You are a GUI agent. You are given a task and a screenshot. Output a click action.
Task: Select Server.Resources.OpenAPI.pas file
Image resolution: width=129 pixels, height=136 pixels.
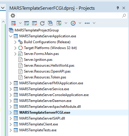pyautogui.click(x=47, y=71)
